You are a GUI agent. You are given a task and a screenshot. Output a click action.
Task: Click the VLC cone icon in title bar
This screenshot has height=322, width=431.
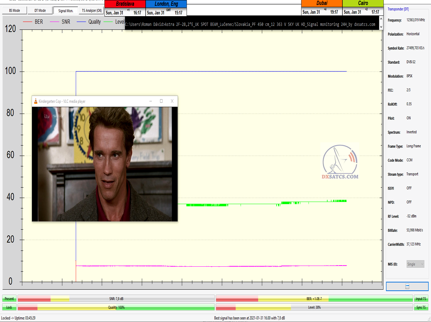click(x=36, y=101)
